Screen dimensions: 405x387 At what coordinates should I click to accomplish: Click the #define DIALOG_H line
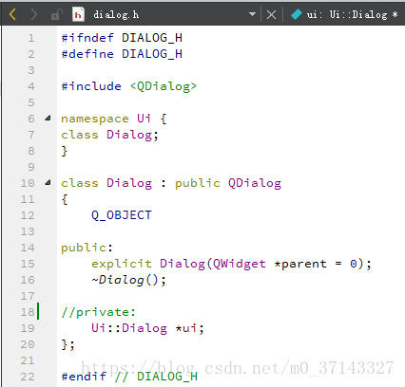pos(122,54)
